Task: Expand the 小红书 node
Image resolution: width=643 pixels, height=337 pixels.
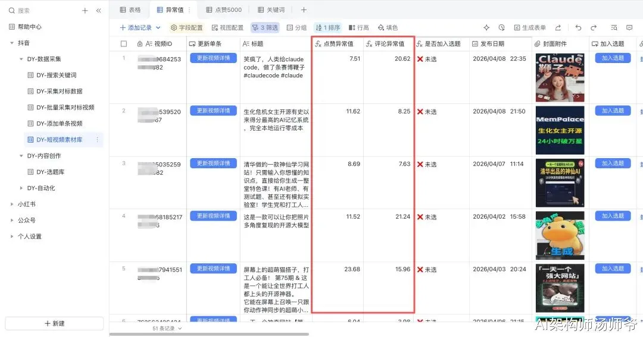Action: click(x=12, y=204)
